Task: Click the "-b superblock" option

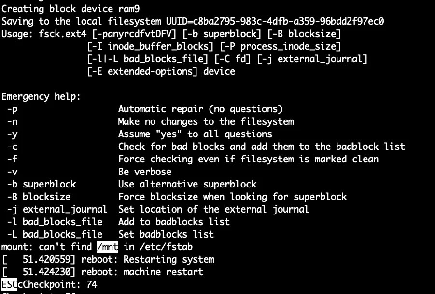Action: click(x=41, y=184)
